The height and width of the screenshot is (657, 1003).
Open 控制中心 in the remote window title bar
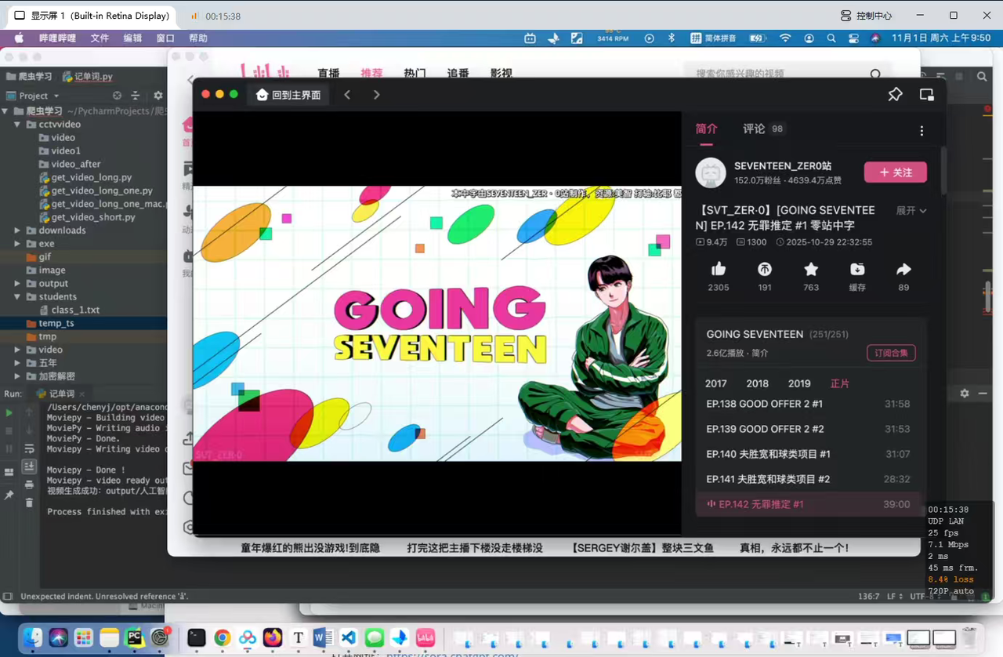point(866,16)
